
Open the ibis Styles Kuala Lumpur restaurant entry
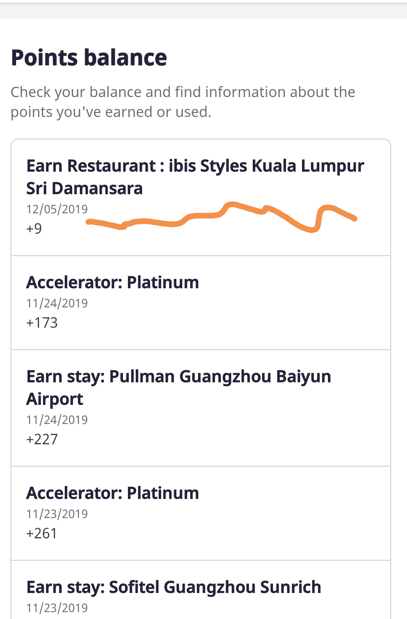[201, 197]
